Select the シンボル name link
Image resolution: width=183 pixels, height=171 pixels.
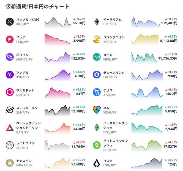(22, 73)
